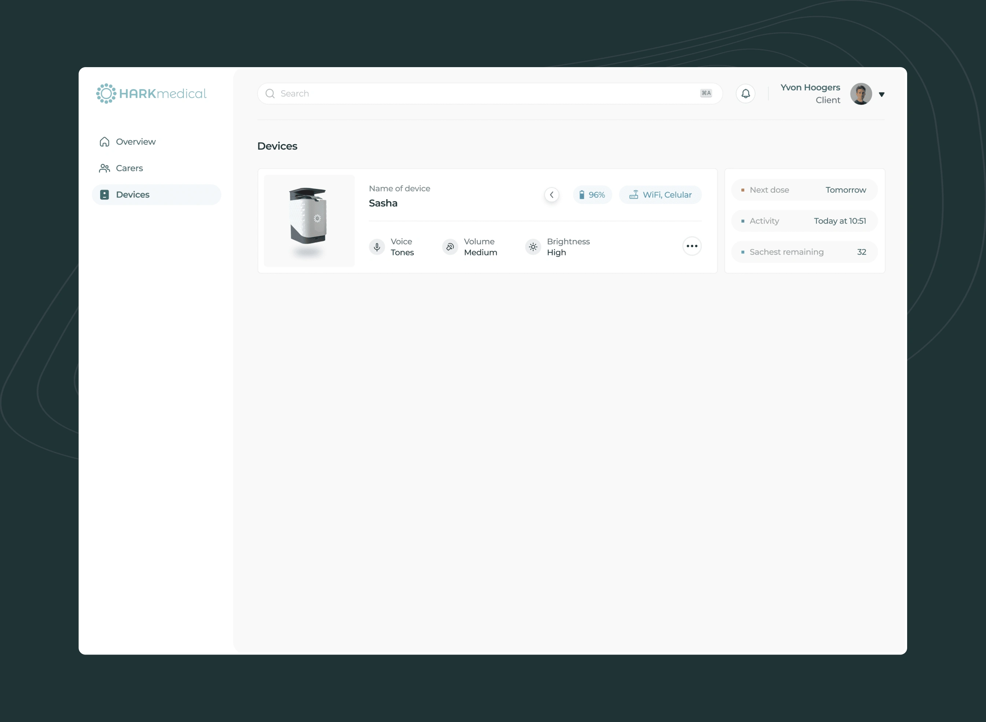Viewport: 986px width, 722px height.
Task: Click the Brightness value High
Action: [556, 253]
